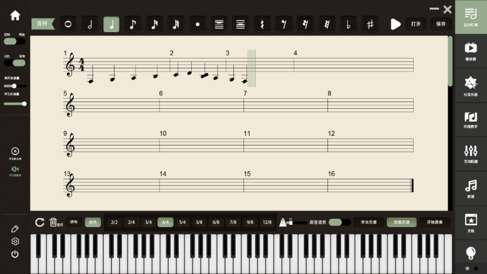487x274 pixels.
Task: Click the metronome tempo slider
Action: coord(297,223)
